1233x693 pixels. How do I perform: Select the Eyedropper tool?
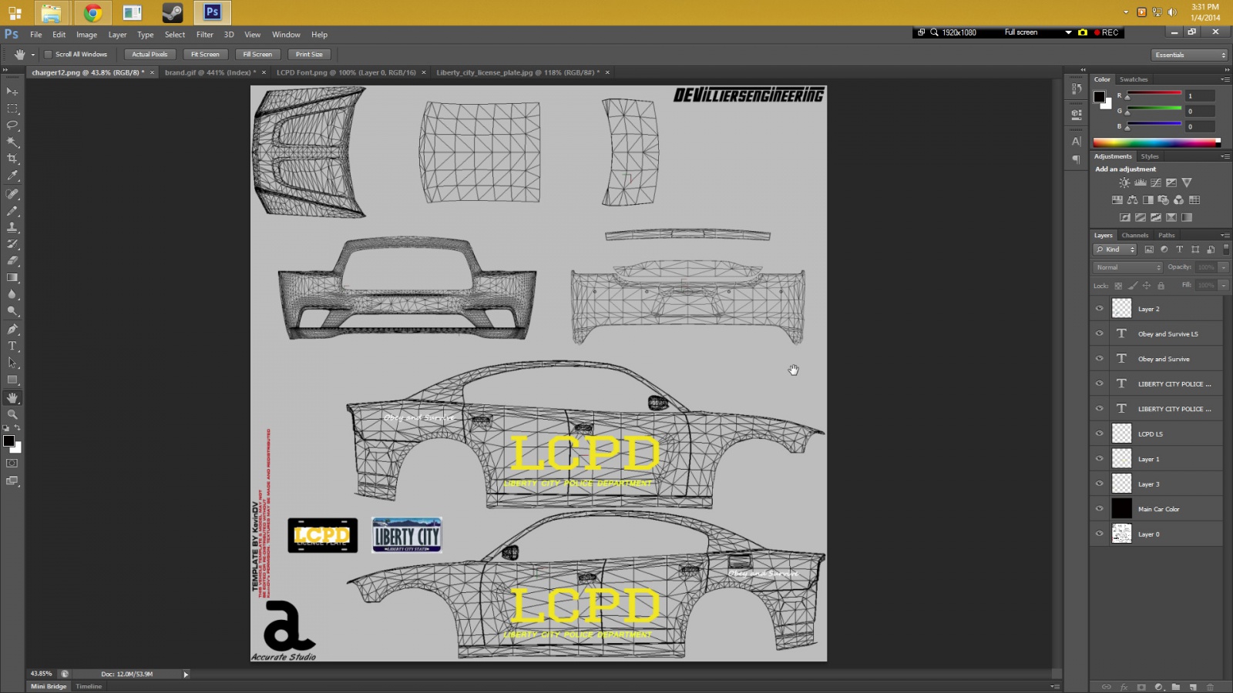(x=12, y=176)
